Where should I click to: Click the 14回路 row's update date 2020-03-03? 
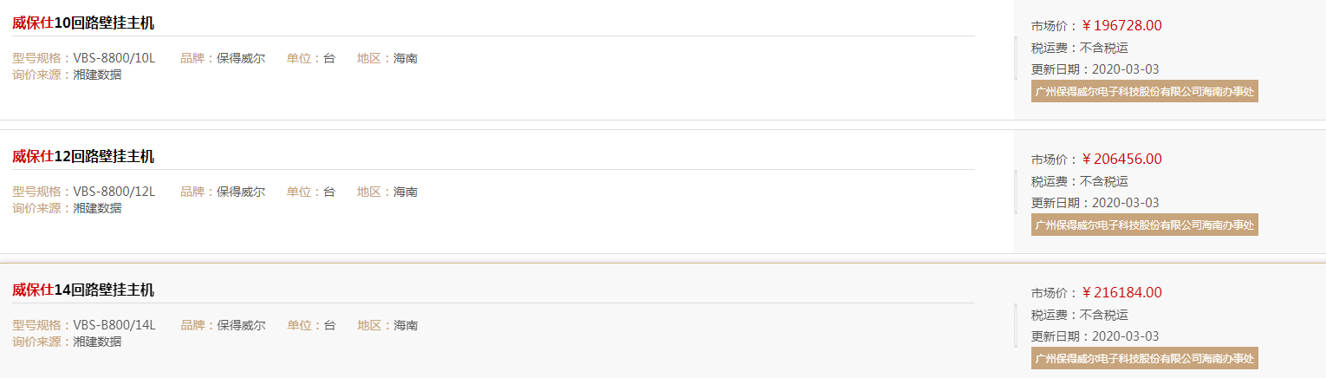tap(1125, 336)
